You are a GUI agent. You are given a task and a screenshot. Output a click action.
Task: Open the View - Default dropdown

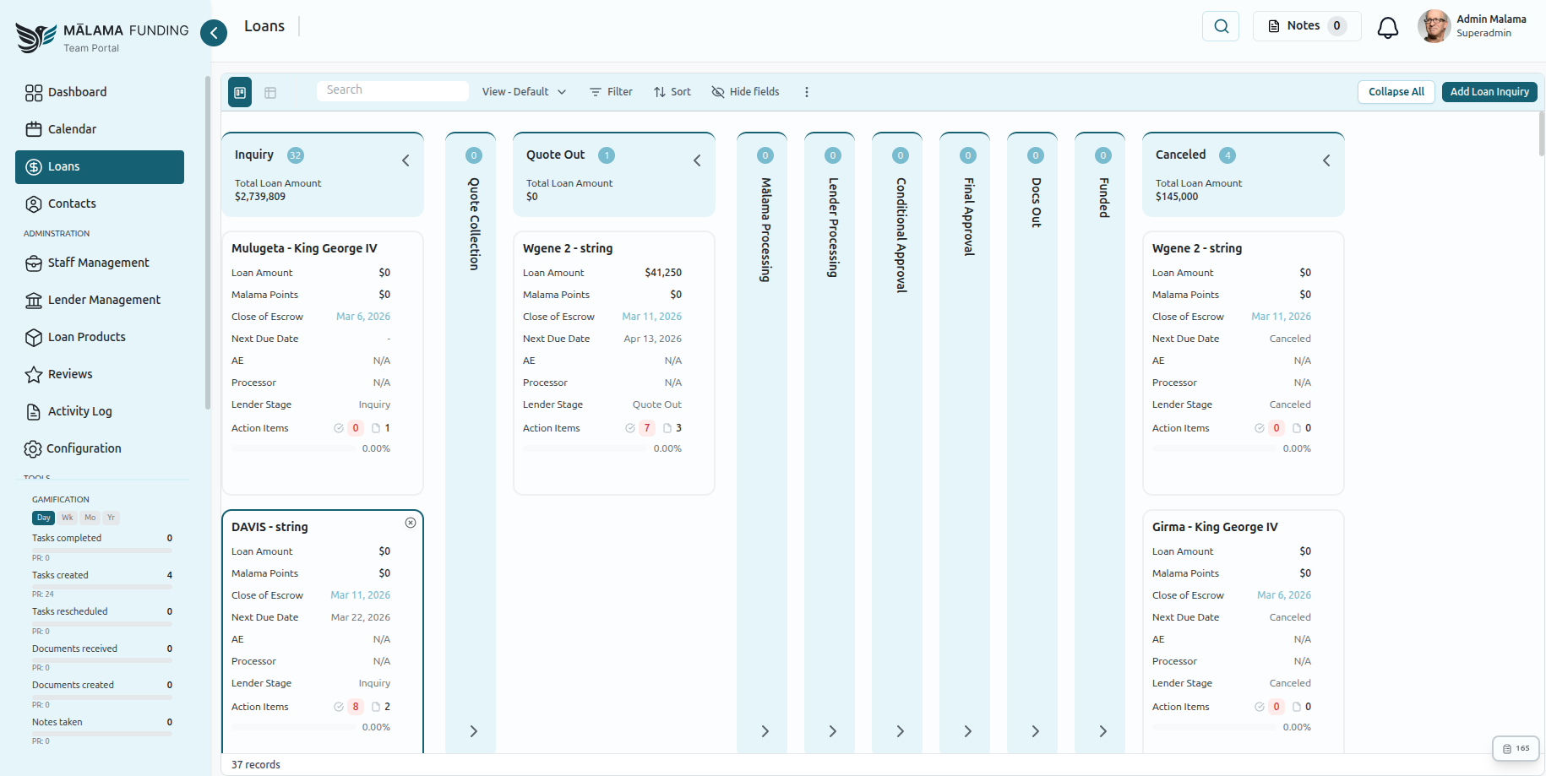[x=523, y=91]
